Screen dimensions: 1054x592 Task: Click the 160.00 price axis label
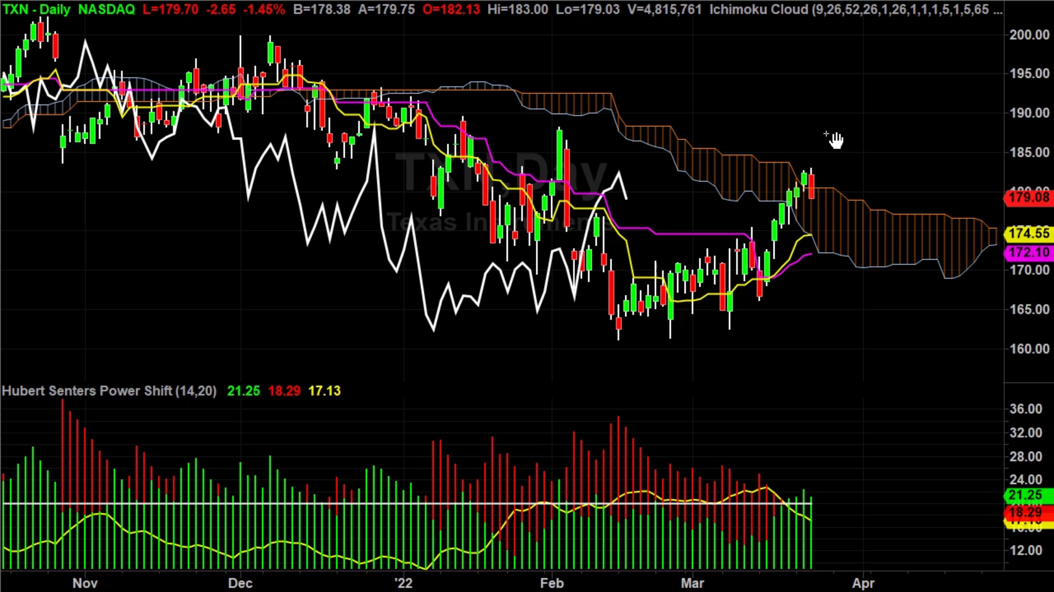[x=1029, y=349]
